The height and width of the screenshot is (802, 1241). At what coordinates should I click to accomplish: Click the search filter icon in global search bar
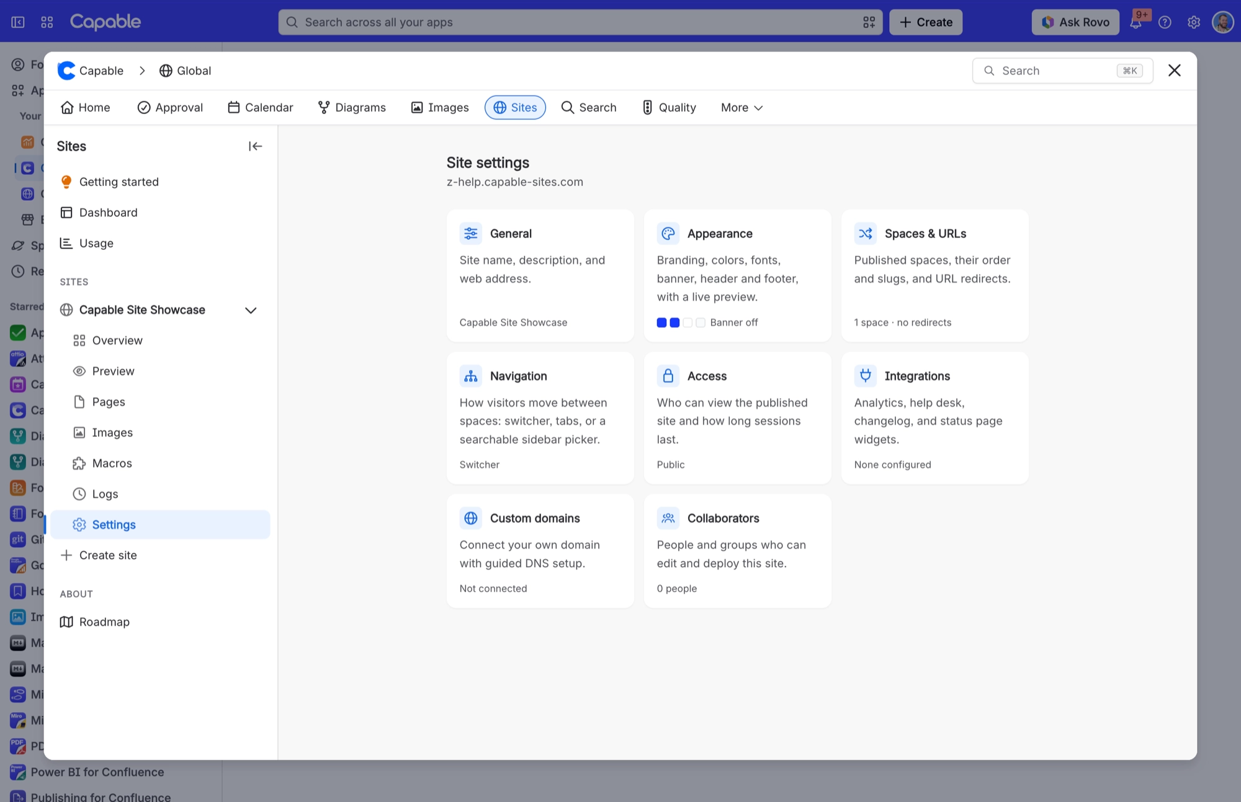click(869, 22)
